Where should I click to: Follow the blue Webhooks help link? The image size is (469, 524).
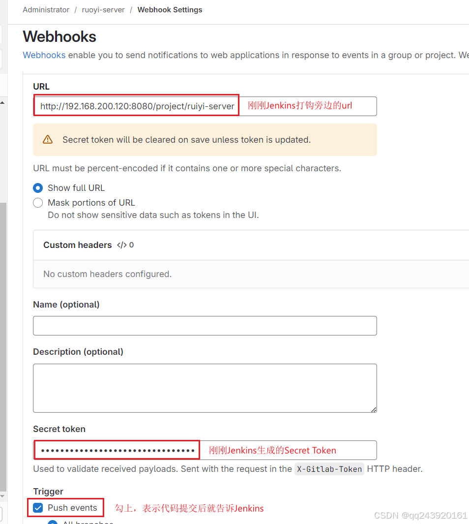pos(44,55)
